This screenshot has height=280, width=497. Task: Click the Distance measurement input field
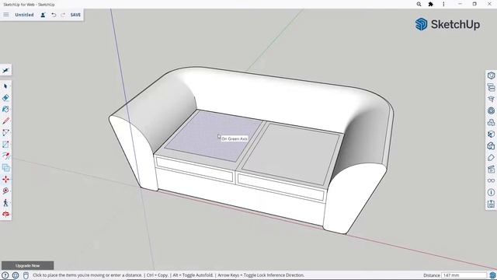coord(464,275)
